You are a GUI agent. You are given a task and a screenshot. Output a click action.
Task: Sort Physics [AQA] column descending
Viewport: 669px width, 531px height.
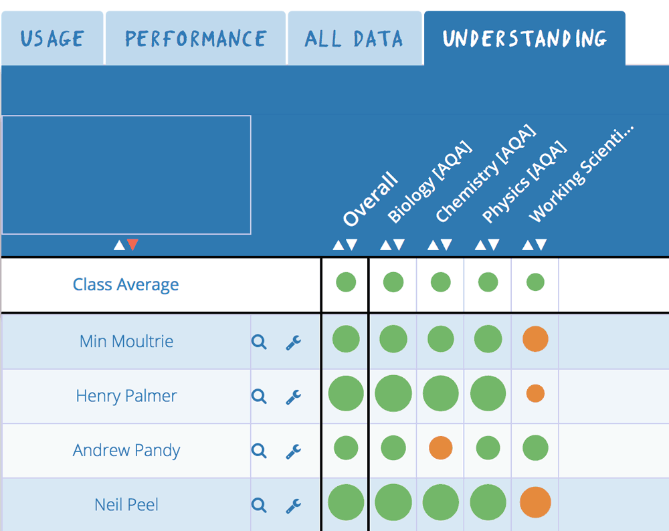[494, 245]
